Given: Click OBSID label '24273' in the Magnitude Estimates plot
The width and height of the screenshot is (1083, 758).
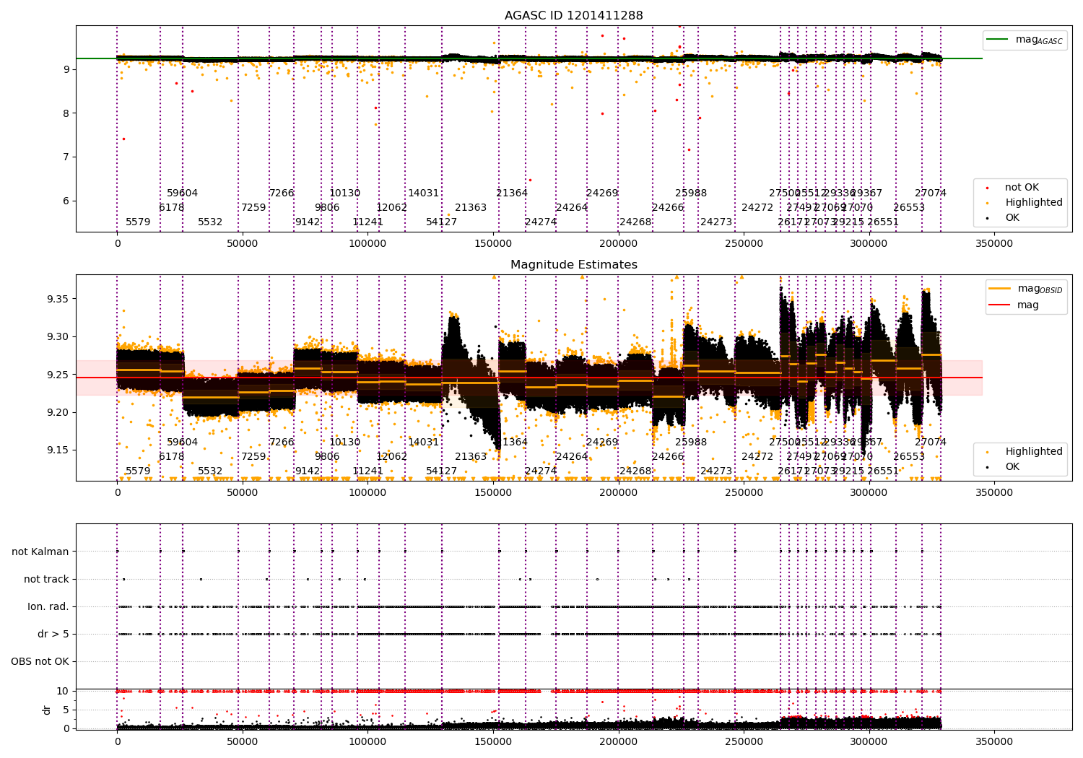Looking at the screenshot, I should tap(716, 471).
